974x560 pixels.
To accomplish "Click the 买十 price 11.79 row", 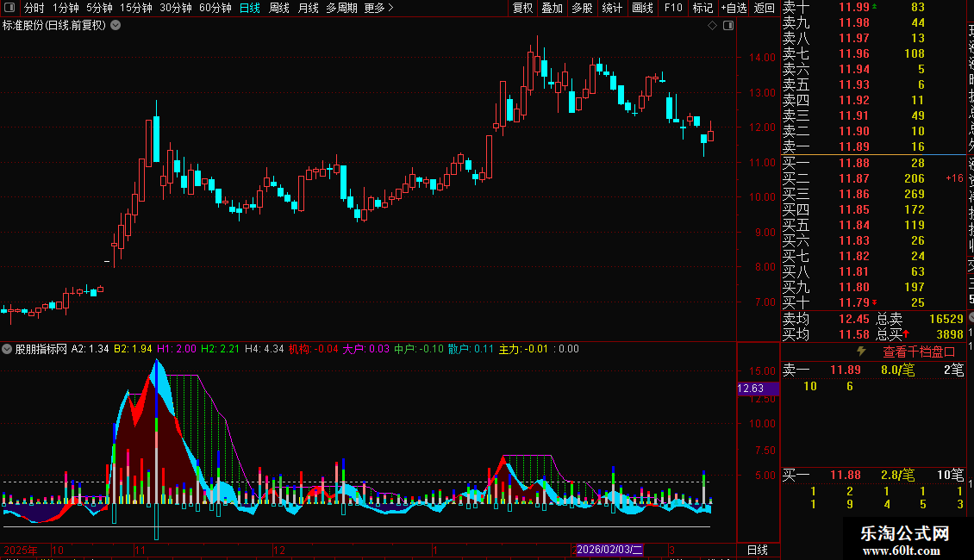I will coord(873,303).
